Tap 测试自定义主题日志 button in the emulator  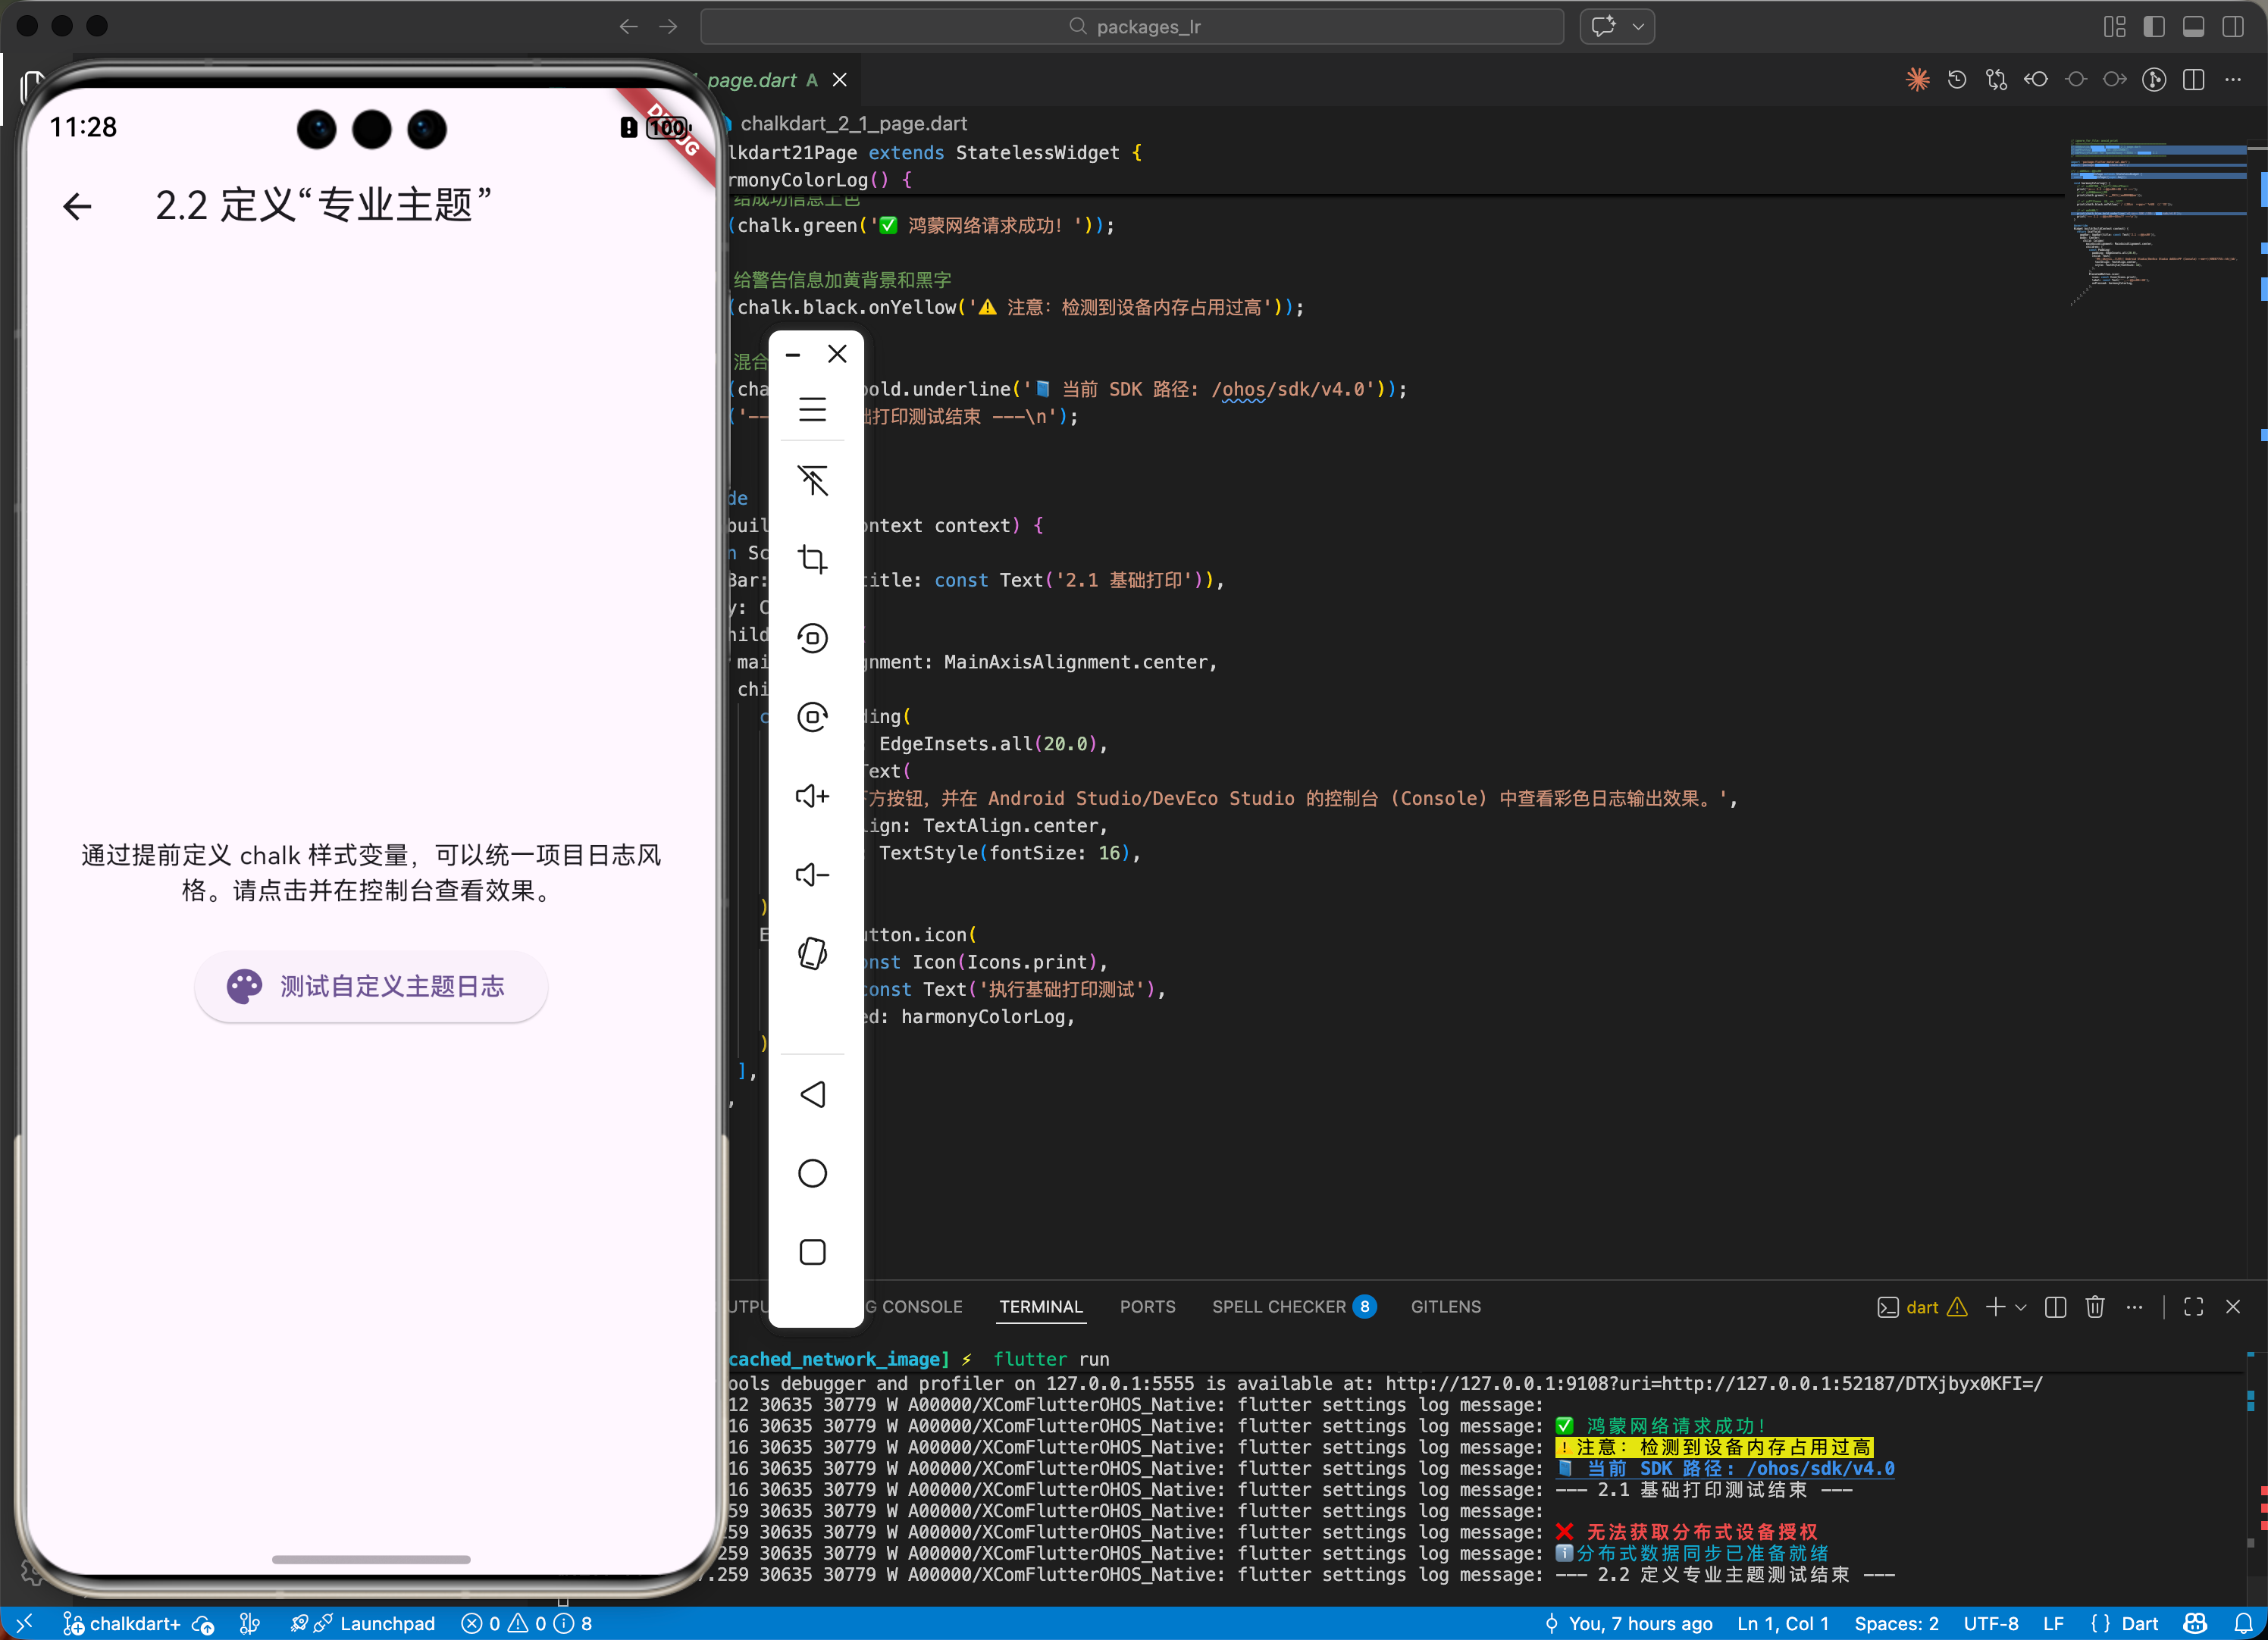point(371,986)
